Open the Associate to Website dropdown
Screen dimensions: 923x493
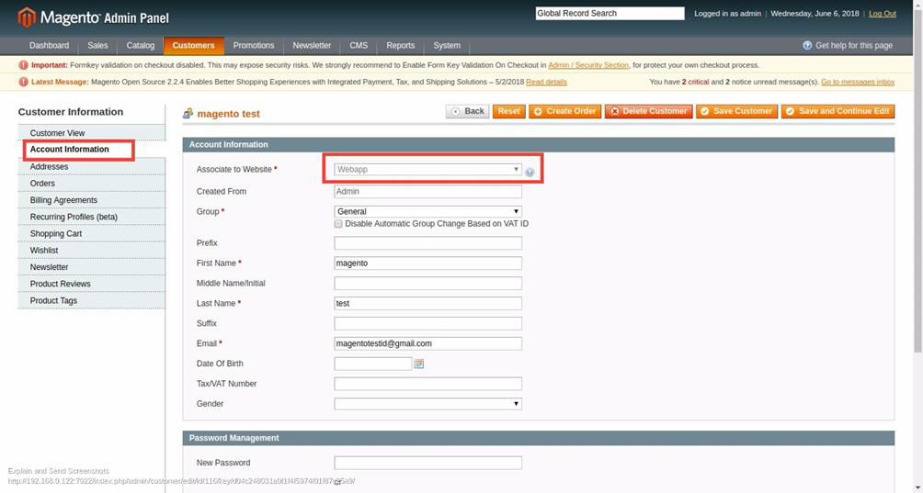tap(427, 170)
